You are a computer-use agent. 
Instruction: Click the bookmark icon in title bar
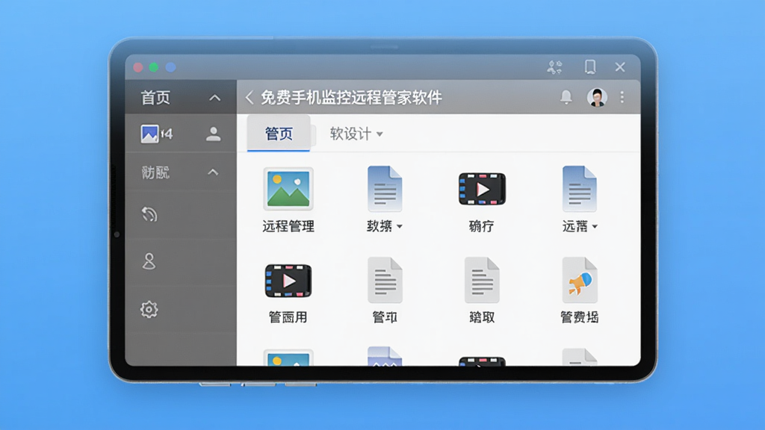590,66
